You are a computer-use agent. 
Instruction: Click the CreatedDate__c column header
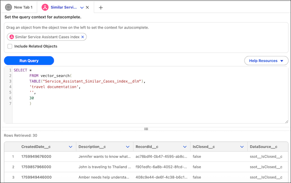36,147
